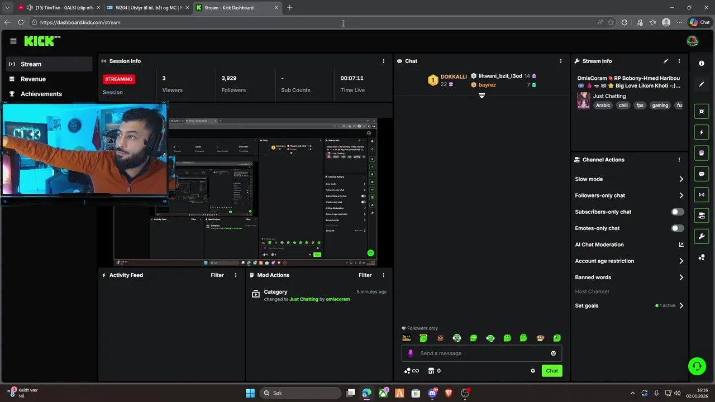Click the purple microphone icon in chat
This screenshot has height=402, width=715.
411,353
